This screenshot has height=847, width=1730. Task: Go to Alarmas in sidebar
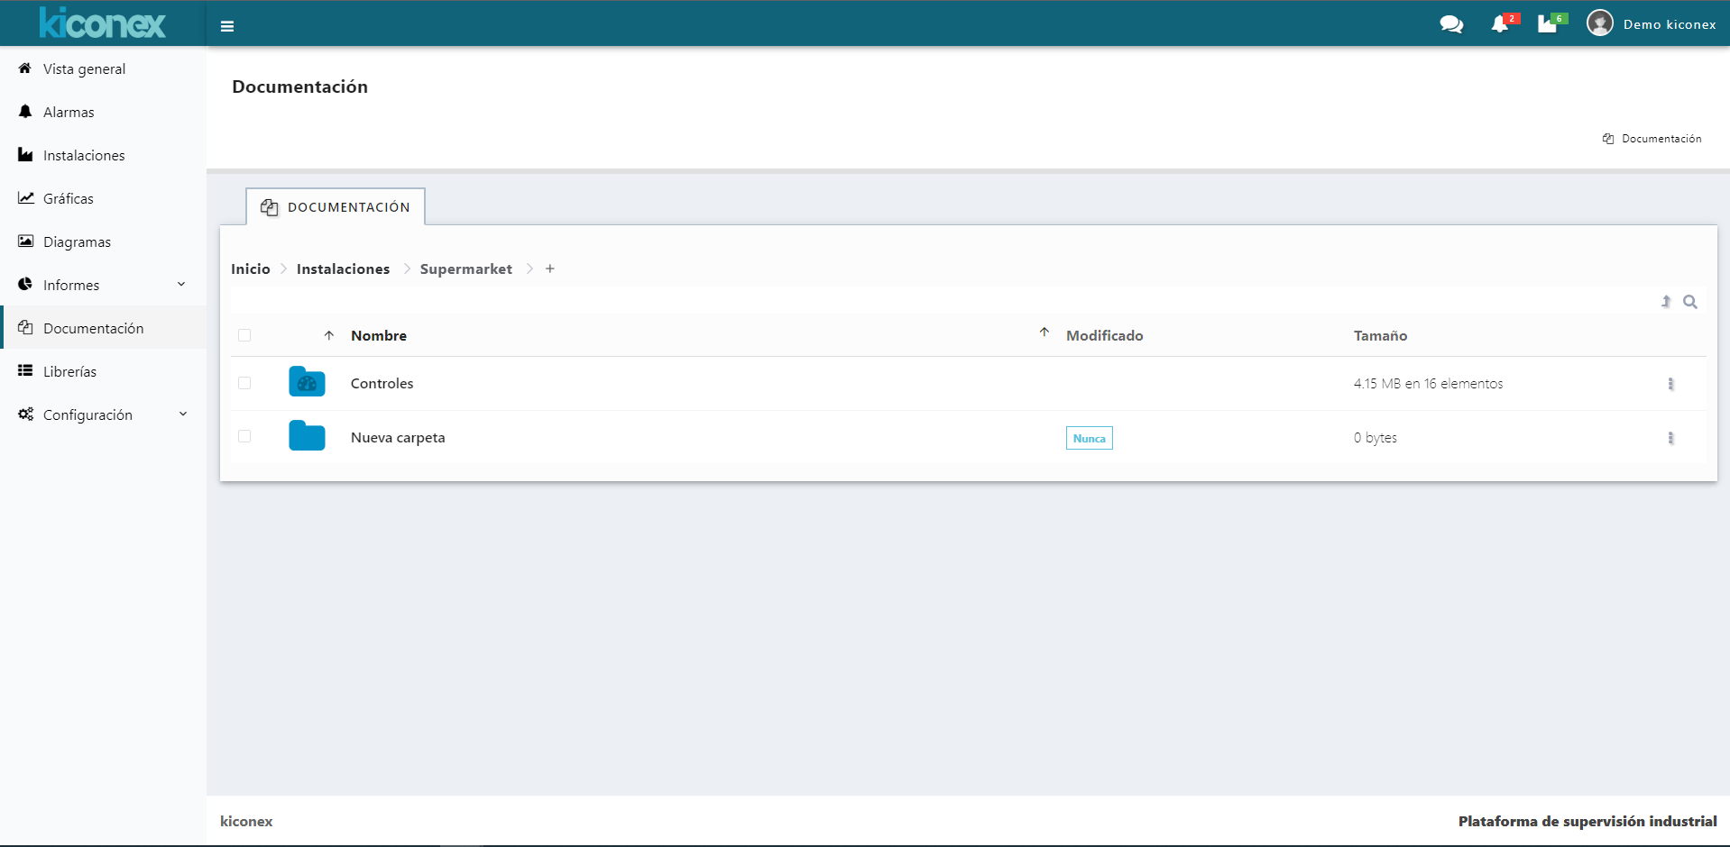point(69,112)
